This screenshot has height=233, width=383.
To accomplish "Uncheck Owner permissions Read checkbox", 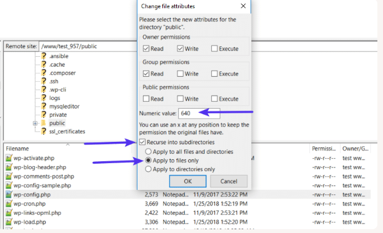I will tap(146, 49).
